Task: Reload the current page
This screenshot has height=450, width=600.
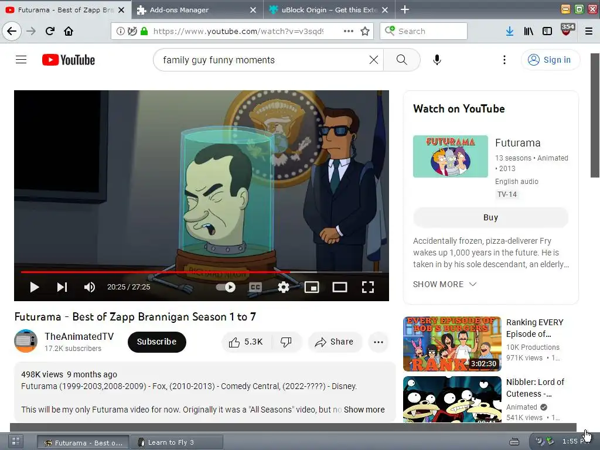Action: click(50, 31)
